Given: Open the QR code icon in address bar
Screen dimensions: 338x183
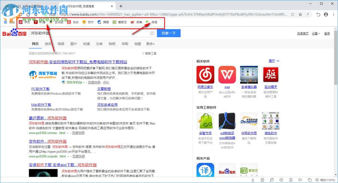Looking at the screenshot, I should tap(292, 15).
